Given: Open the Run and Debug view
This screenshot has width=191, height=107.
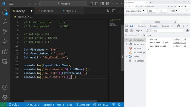Looking at the screenshot, I should [5, 42].
